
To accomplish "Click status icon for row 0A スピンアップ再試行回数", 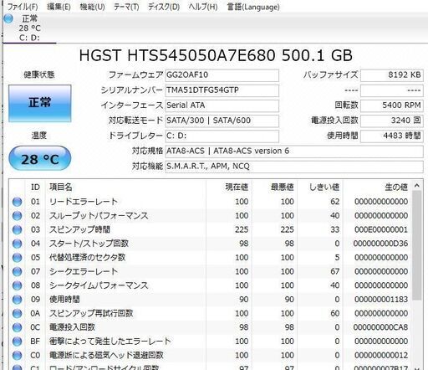I will 17,313.
